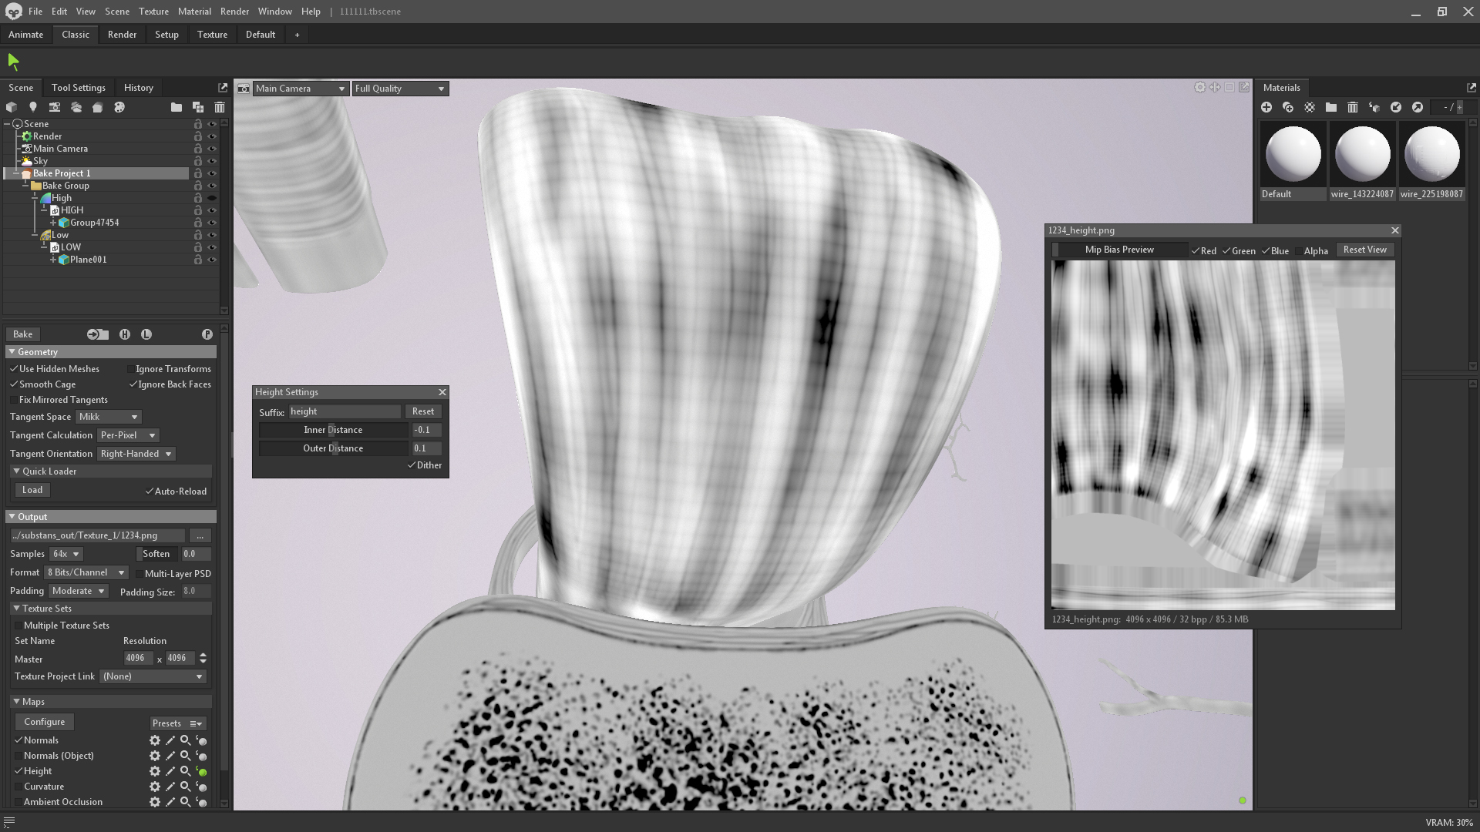Viewport: 1480px width, 832px height.
Task: Click the bread-shaped new baker icon
Action: pyautogui.click(x=97, y=107)
